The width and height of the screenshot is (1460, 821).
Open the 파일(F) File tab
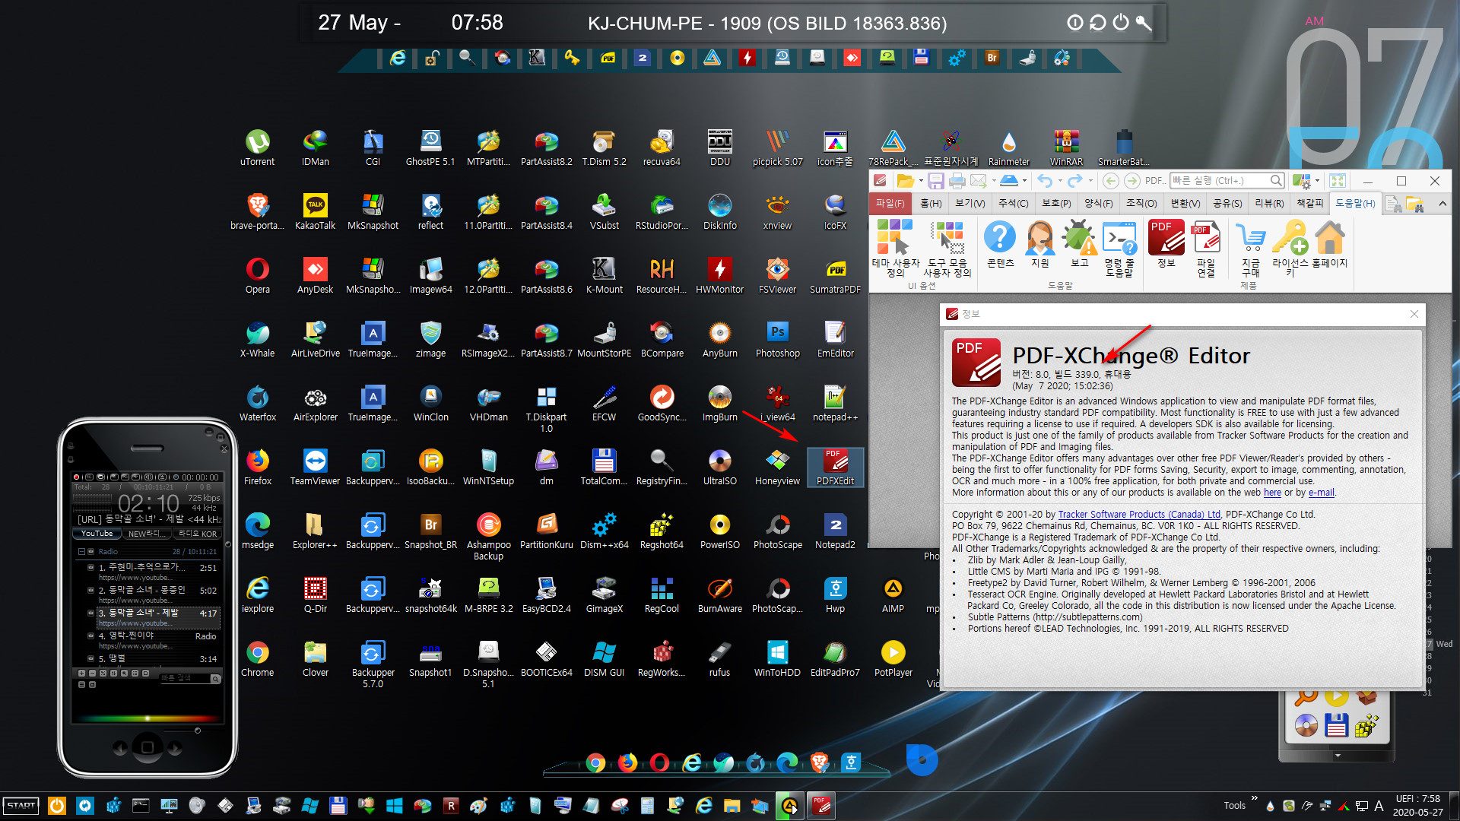[x=890, y=204]
